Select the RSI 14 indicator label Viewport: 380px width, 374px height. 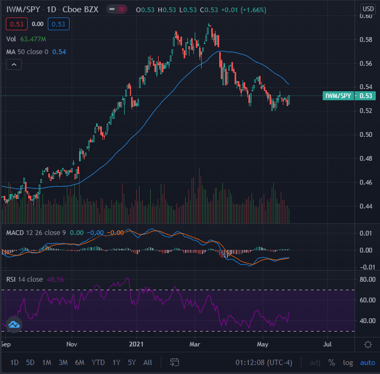point(24,279)
